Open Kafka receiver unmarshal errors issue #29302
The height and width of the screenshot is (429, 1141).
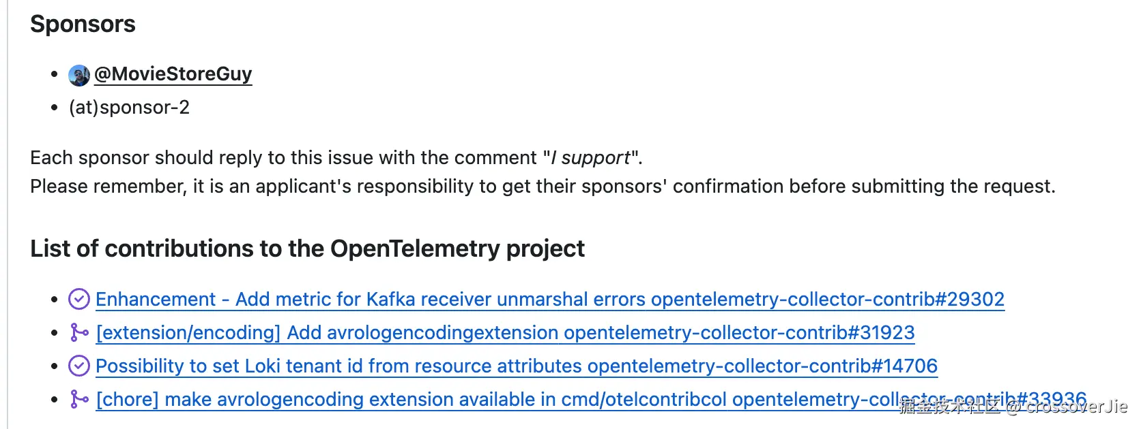point(549,300)
